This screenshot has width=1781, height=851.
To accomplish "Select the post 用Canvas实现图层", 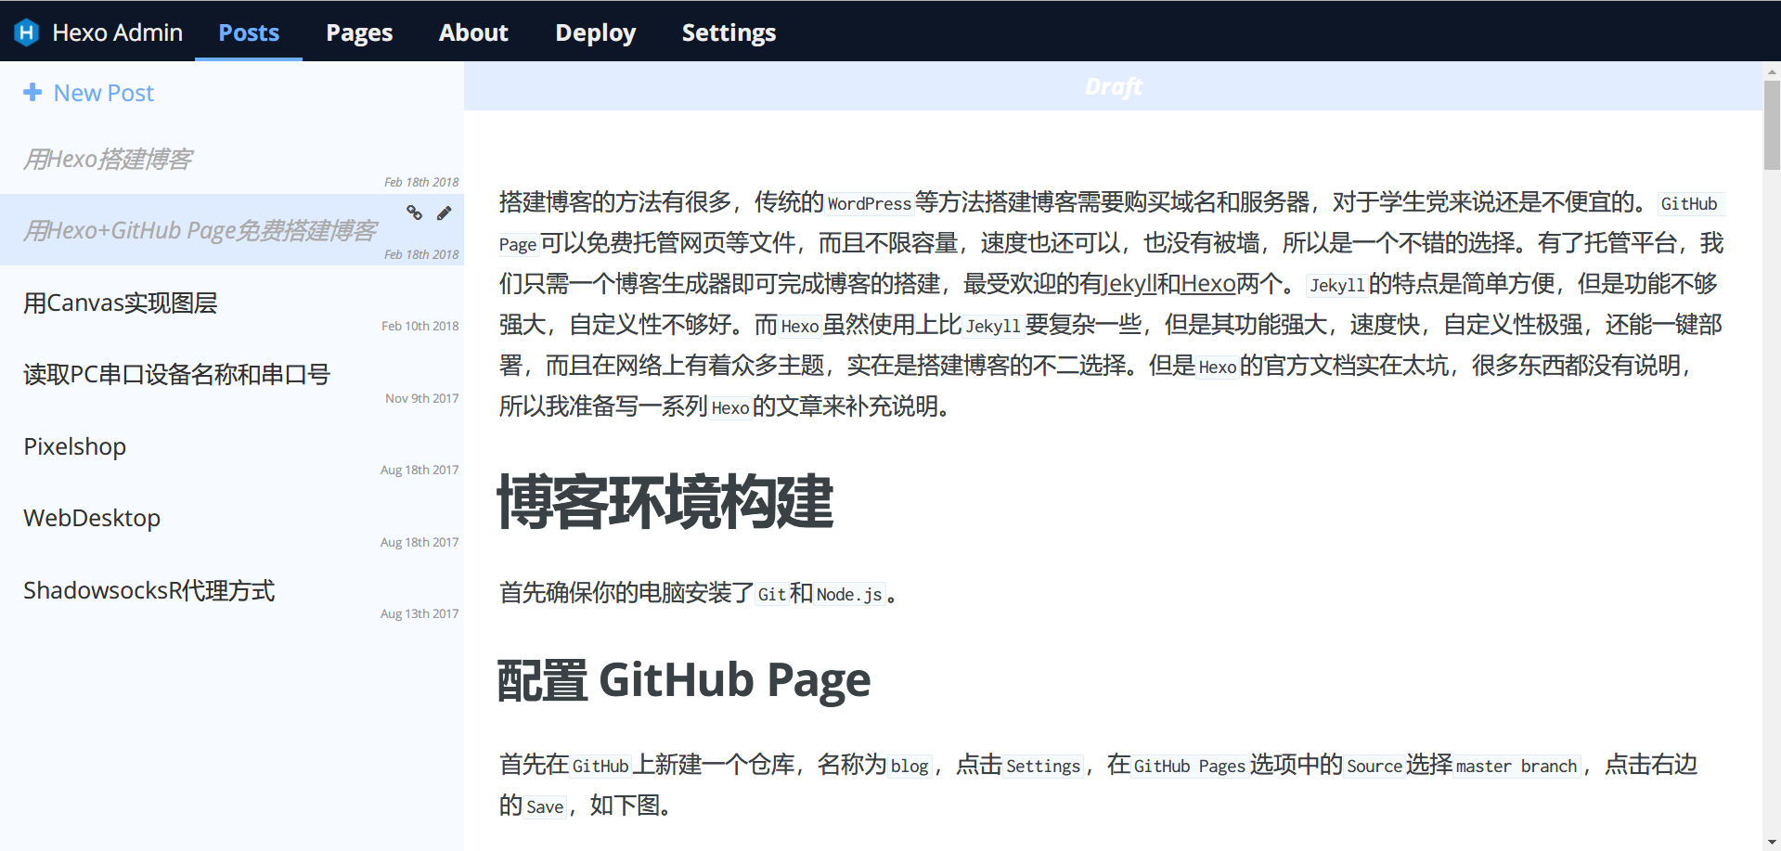I will tap(121, 303).
